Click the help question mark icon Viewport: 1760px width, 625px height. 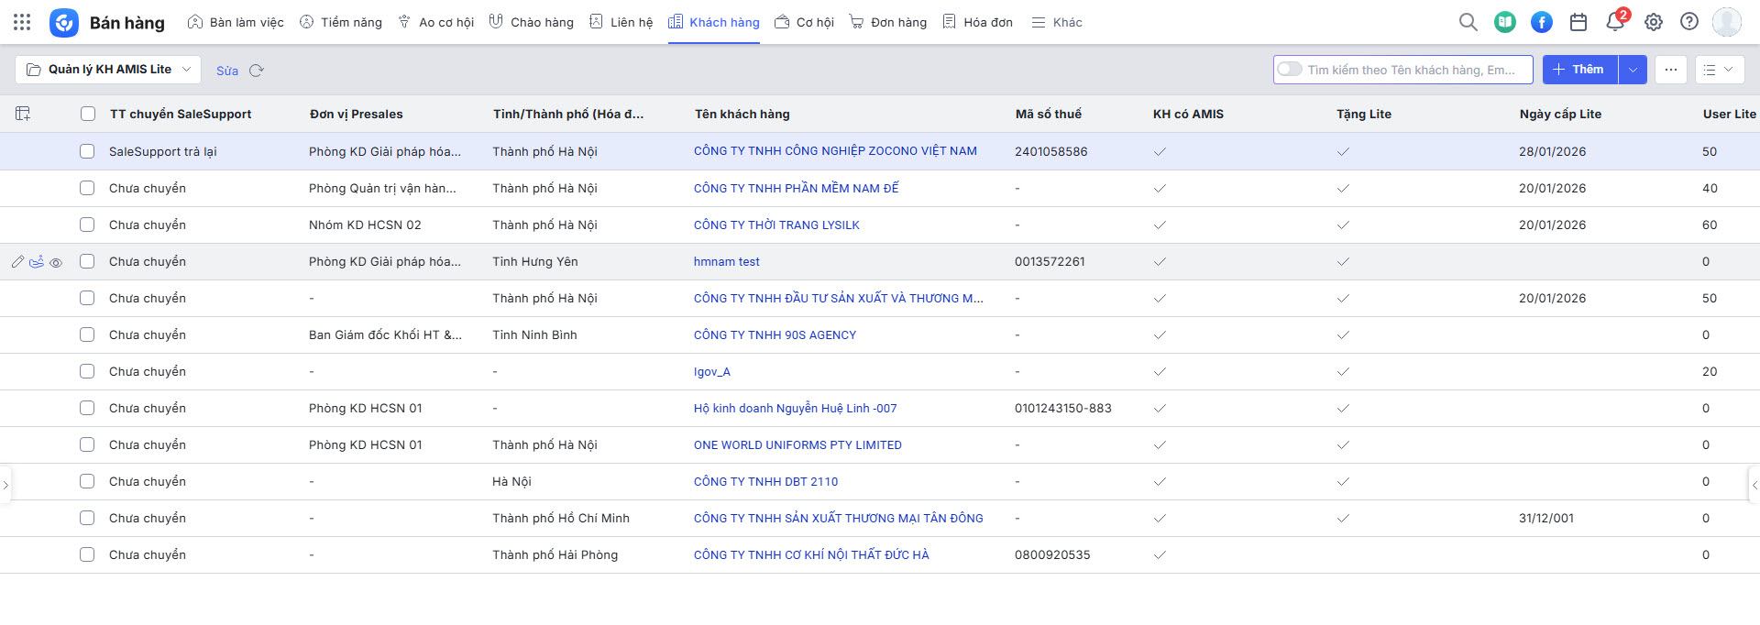tap(1689, 22)
